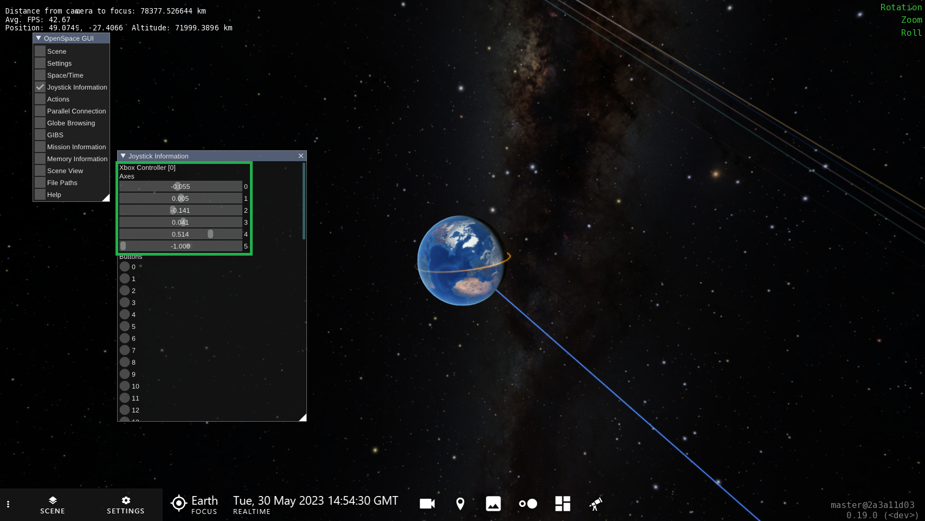This screenshot has height=521, width=925.
Task: Enable the GIBS checkbox
Action: pos(40,135)
